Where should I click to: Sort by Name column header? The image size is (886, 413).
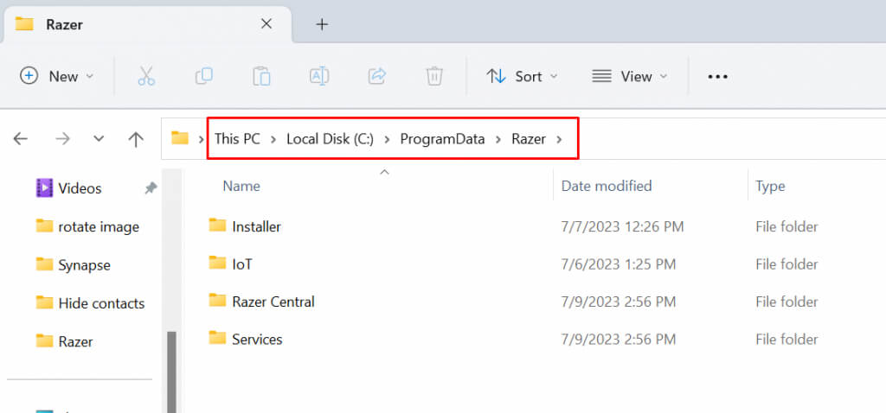(241, 186)
